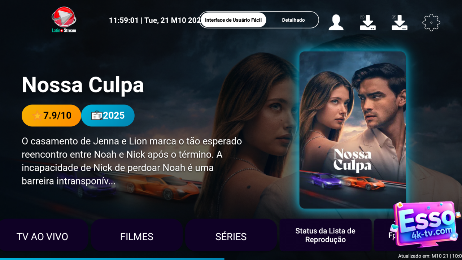The image size is (462, 260).
Task: Click the blue progress bar at bottom
Action: (x=112, y=259)
